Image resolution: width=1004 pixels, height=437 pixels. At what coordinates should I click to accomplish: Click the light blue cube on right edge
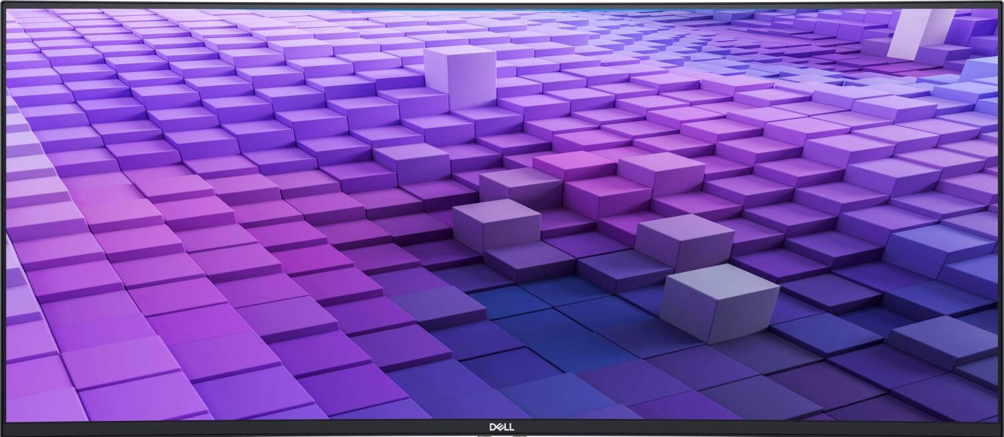point(984,70)
